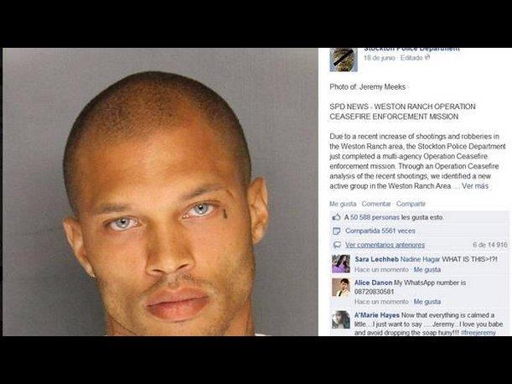512x384 pixels.
Task: Expand the post with Ver más
Action: 475,186
